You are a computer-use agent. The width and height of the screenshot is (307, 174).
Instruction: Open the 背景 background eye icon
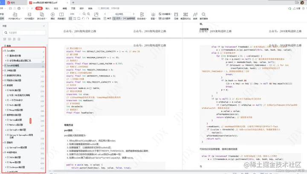[x=153, y=14]
